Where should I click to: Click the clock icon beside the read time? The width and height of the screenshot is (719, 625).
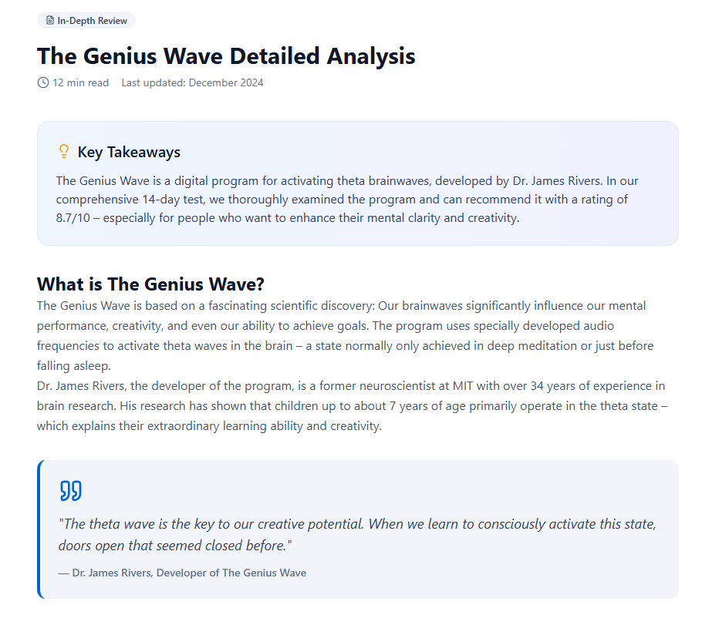click(43, 82)
